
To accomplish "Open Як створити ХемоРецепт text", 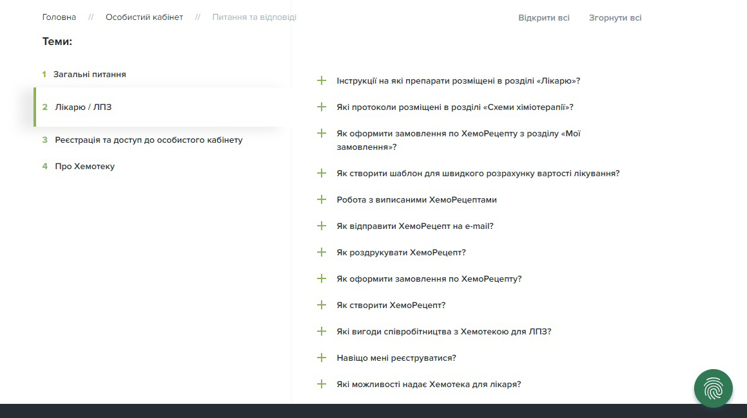I will 391,305.
